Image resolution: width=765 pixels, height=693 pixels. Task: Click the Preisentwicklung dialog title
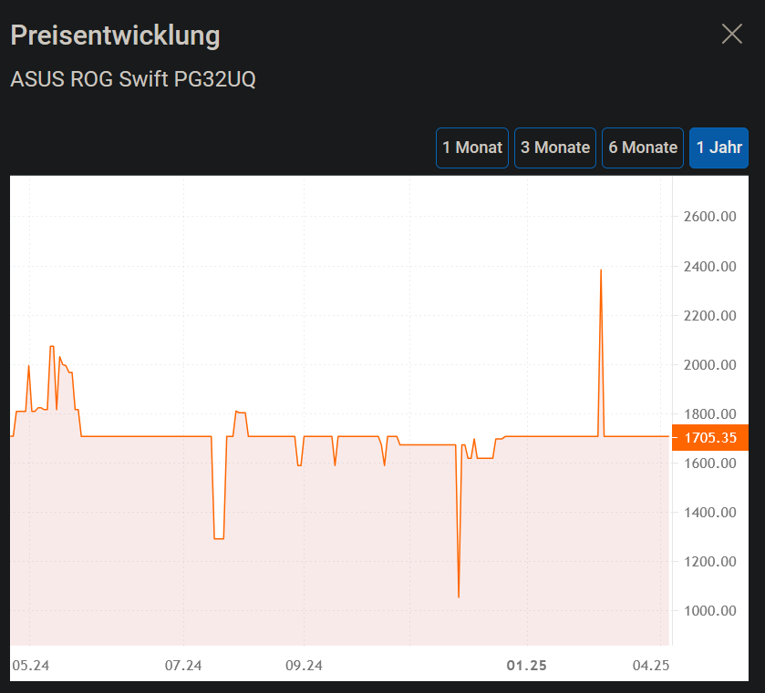pyautogui.click(x=114, y=36)
